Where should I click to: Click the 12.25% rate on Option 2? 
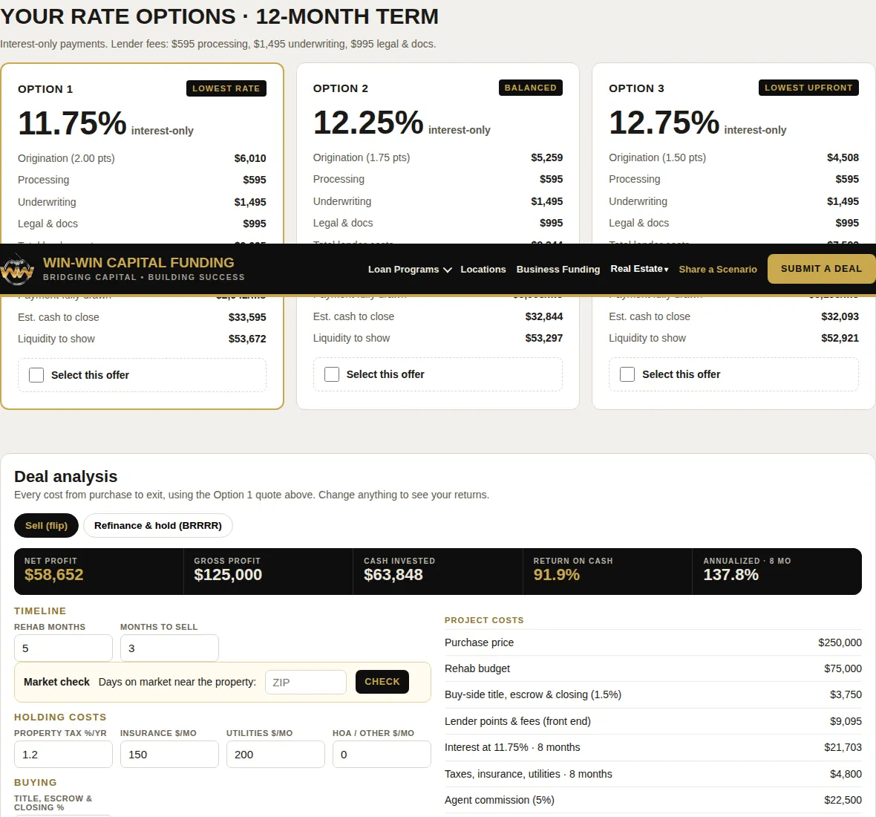[368, 123]
